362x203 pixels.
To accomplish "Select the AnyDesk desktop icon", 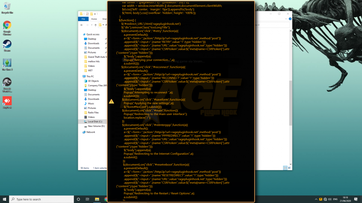I will (7, 102).
